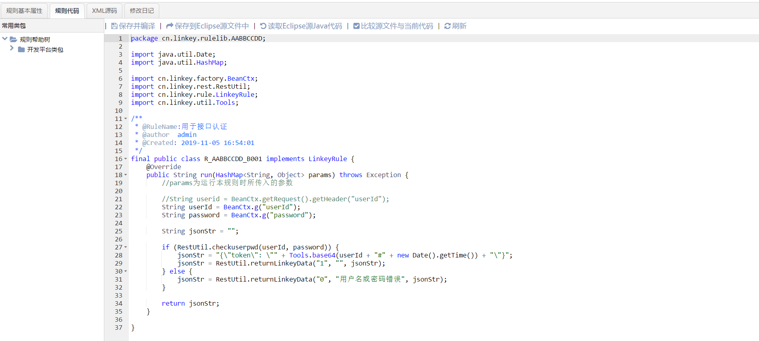Click the created date 2019-11-05 16:54:01

point(218,143)
